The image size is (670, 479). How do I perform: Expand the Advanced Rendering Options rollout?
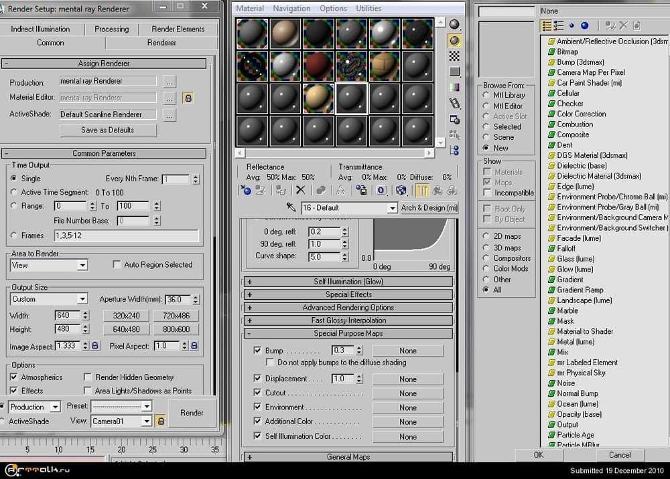348,308
